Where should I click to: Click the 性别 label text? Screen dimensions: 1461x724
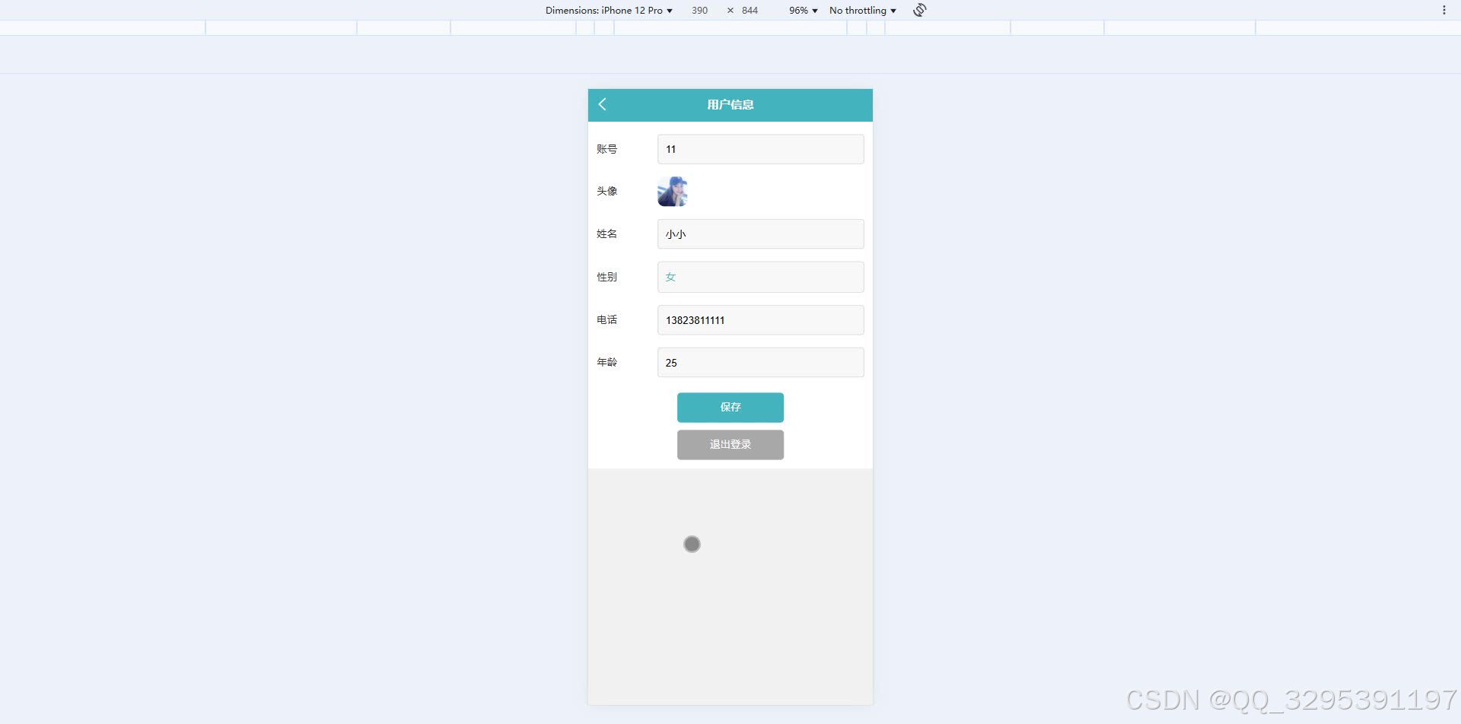(606, 277)
